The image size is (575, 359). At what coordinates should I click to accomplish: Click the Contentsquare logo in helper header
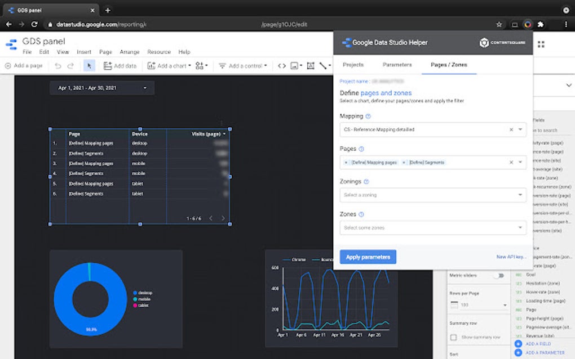point(484,42)
